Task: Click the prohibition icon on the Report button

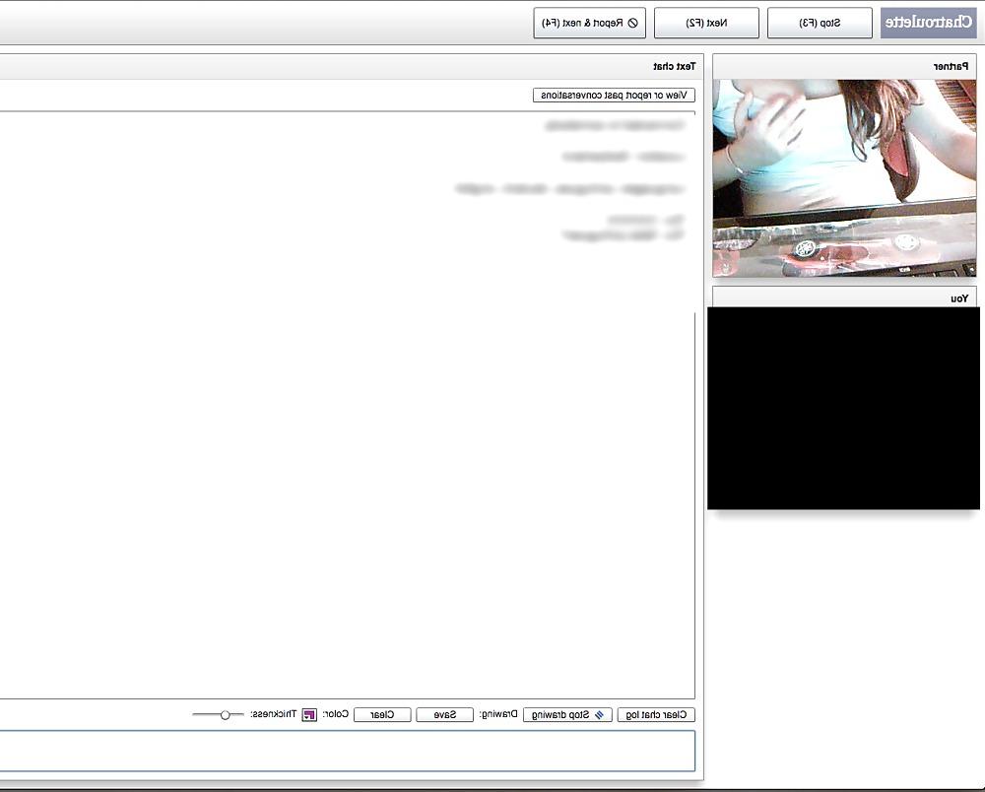Action: 632,23
